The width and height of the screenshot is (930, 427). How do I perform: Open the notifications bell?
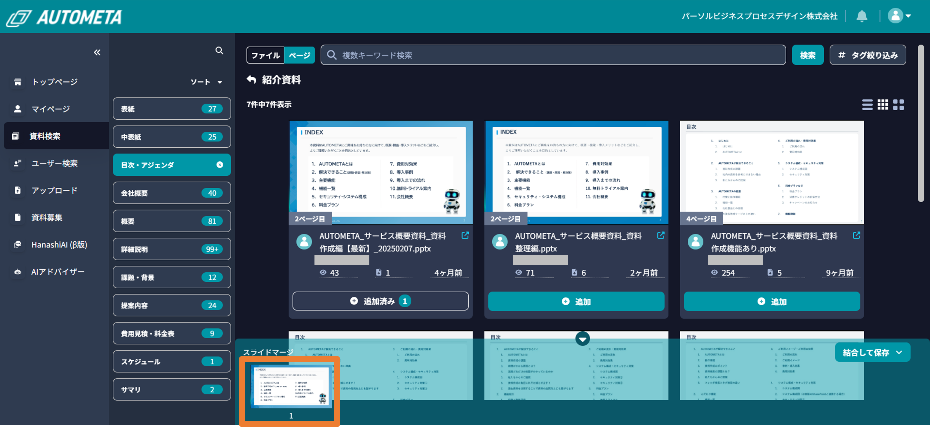point(862,16)
